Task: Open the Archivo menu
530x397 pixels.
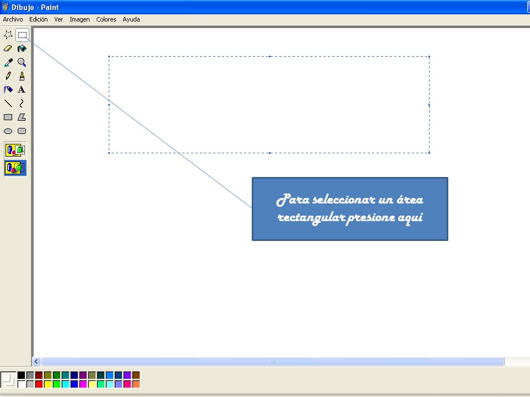Action: click(13, 19)
